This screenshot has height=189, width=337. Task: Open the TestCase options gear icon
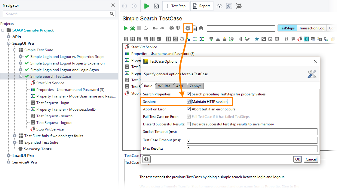pos(188,28)
